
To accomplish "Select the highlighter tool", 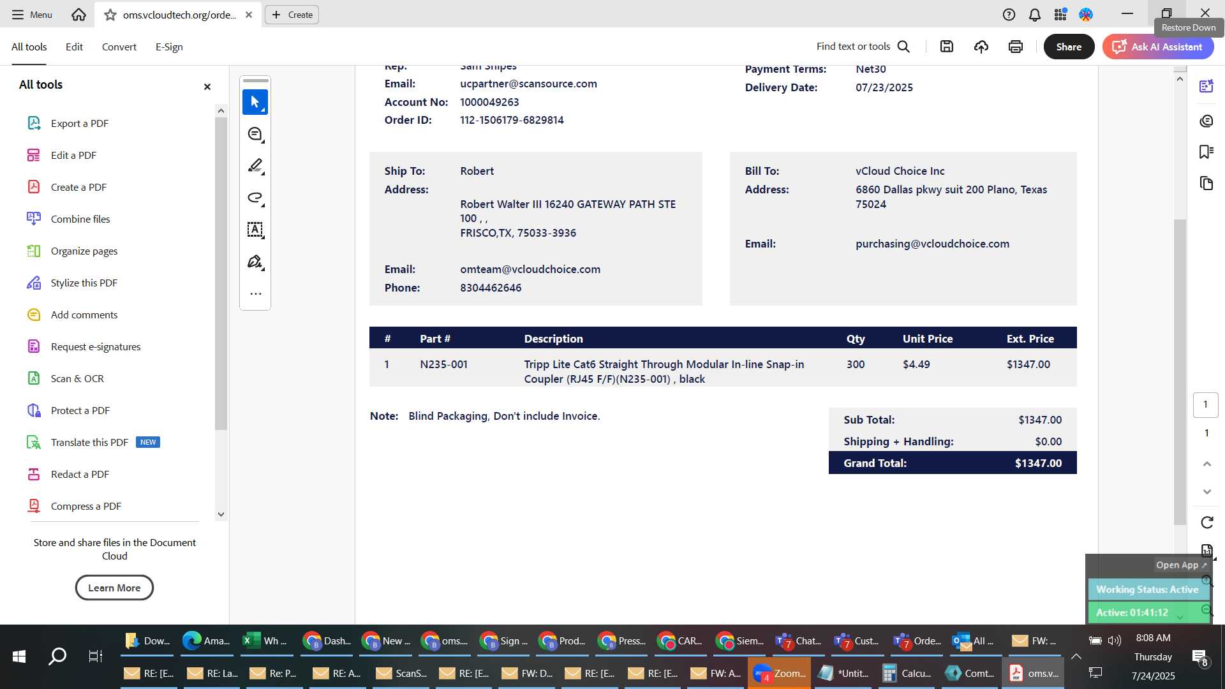I will tap(255, 166).
